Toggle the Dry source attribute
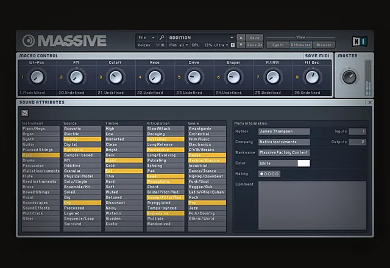The image size is (390, 268). pyautogui.click(x=82, y=203)
